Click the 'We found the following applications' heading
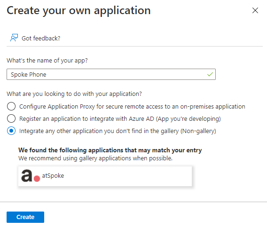This screenshot has height=228, width=267. (110, 150)
